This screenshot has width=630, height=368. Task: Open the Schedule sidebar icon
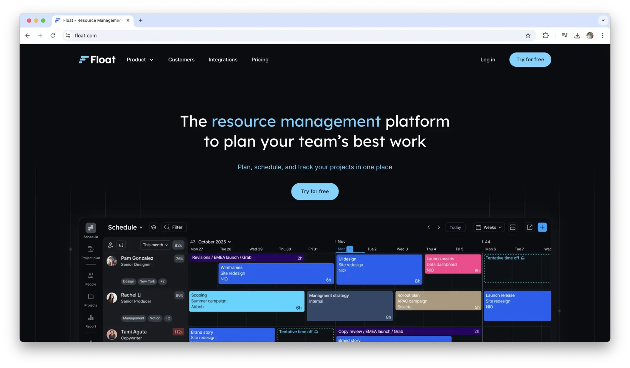[91, 228]
